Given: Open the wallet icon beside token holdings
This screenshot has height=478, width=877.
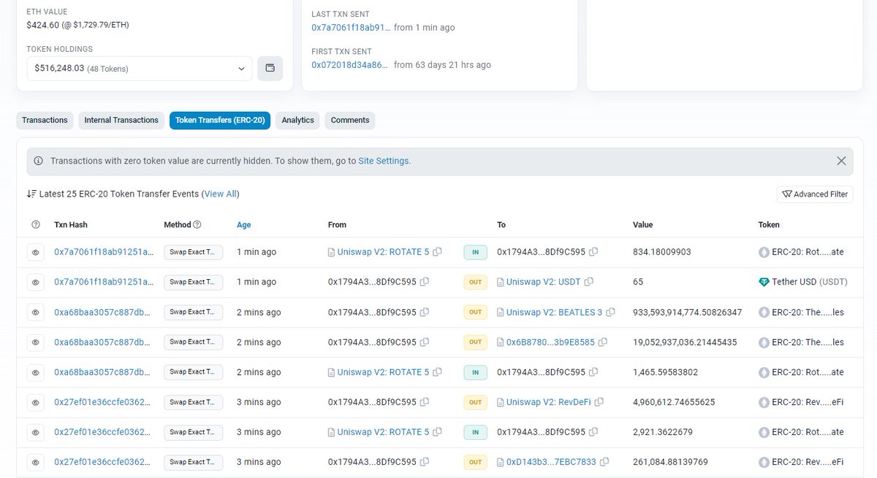Looking at the screenshot, I should [x=270, y=68].
